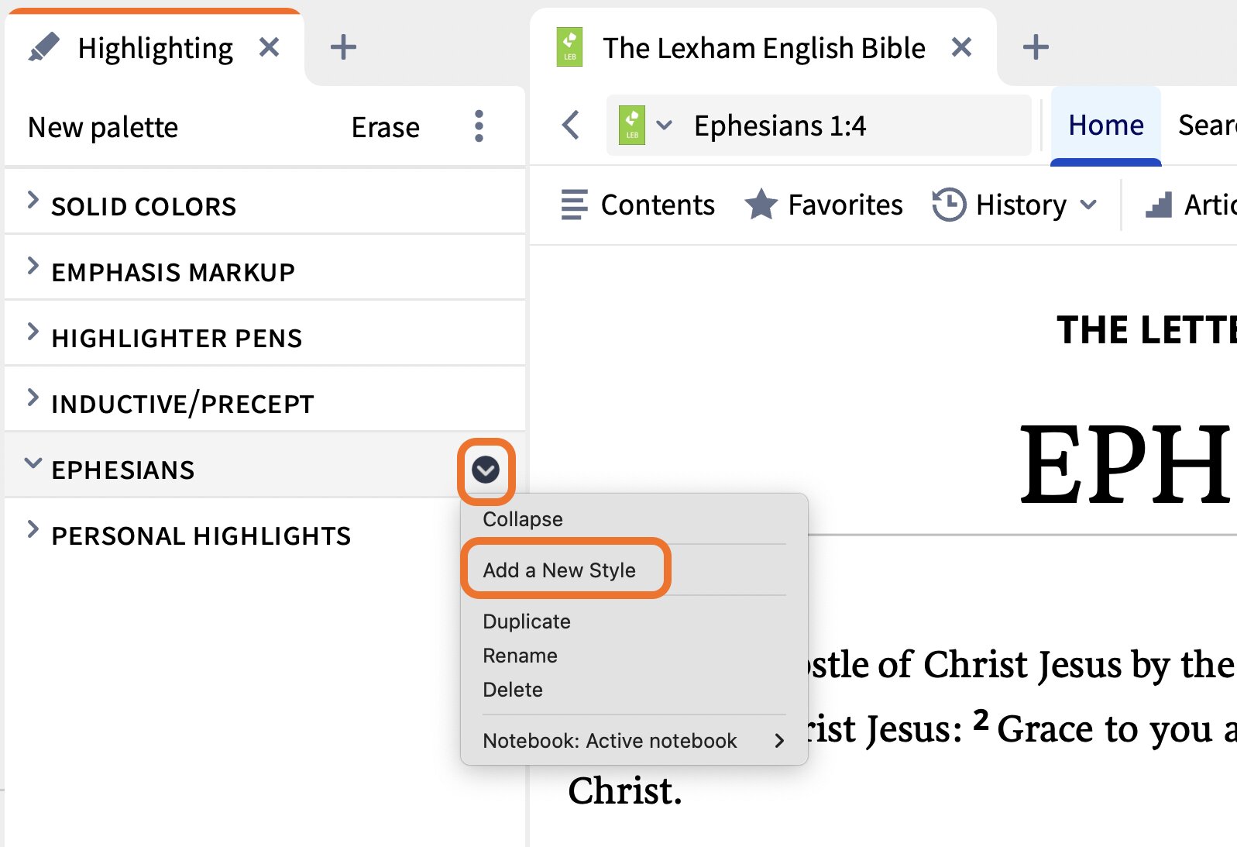The width and height of the screenshot is (1237, 847).
Task: Click the Highlighting pen tab icon
Action: pos(43,47)
